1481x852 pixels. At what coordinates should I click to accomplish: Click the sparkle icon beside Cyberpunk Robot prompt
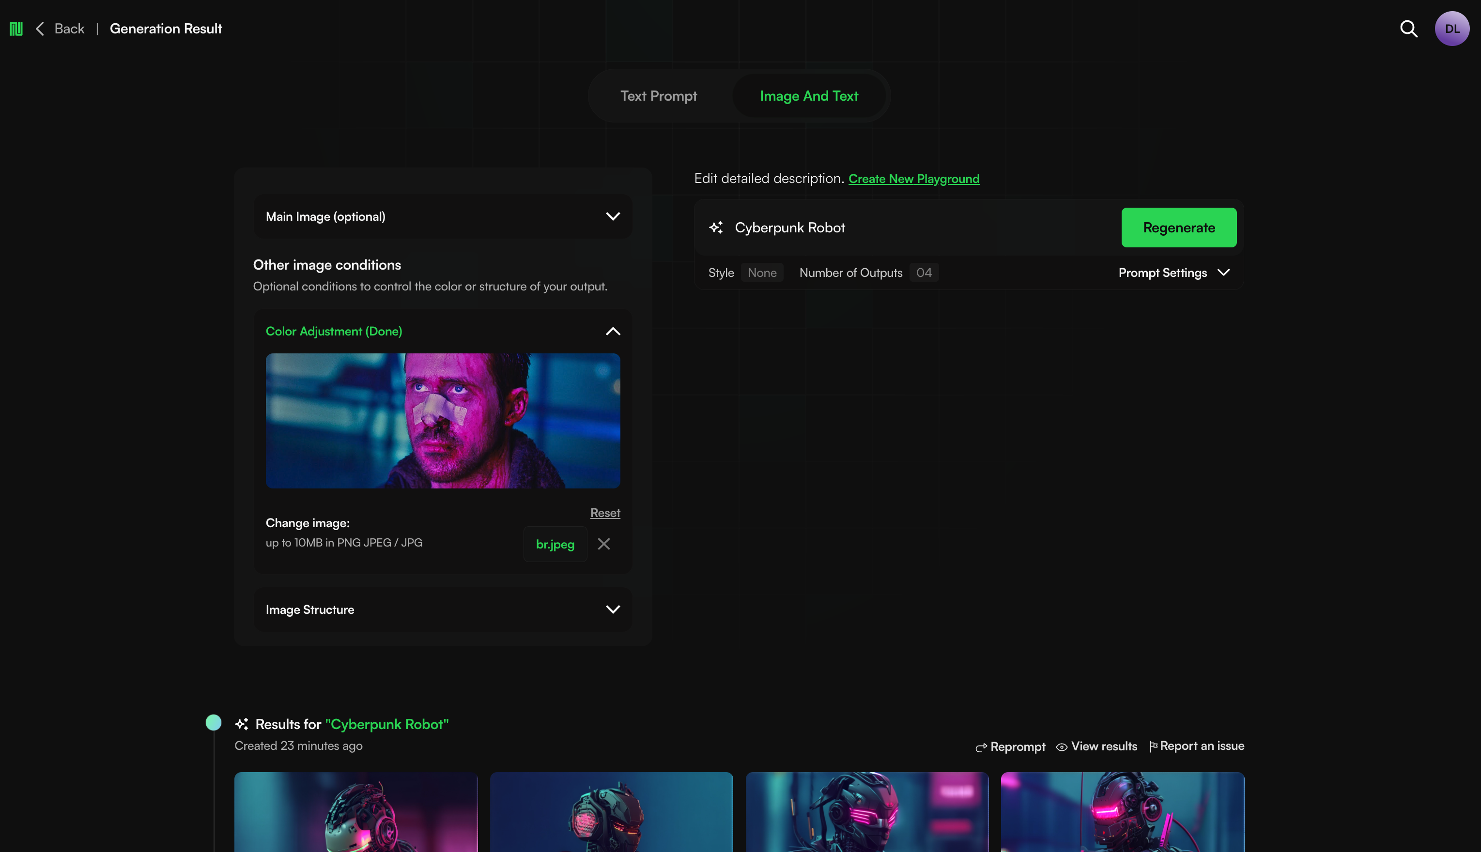(716, 228)
